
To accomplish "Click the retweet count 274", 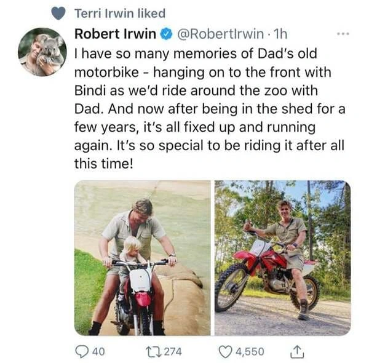I will [x=172, y=351].
